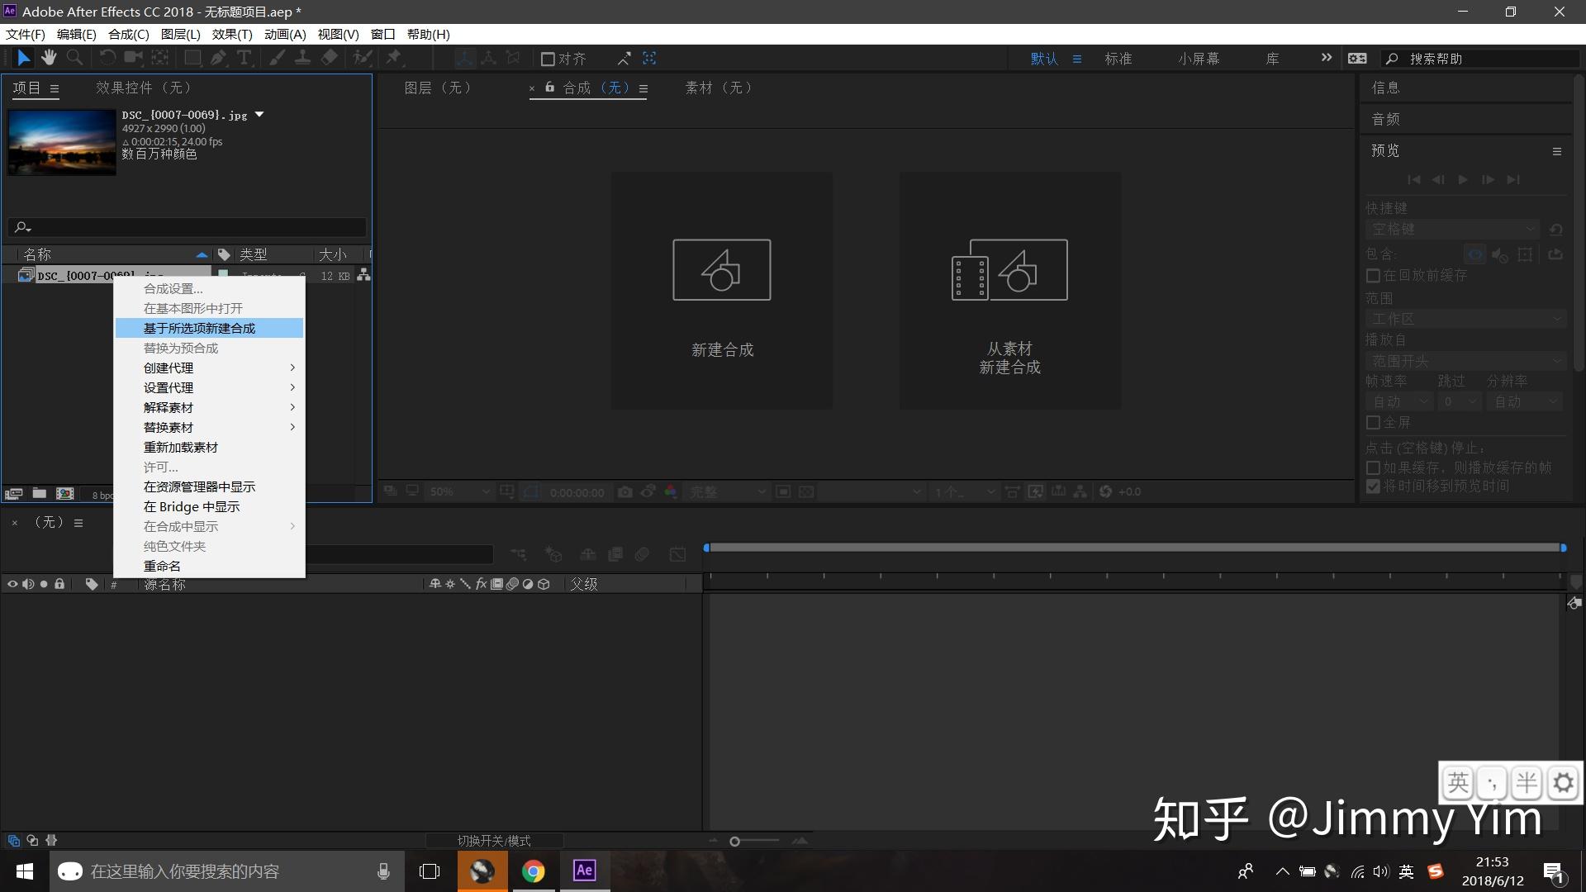This screenshot has width=1586, height=892.
Task: Open the 效果(T) menu
Action: pos(232,34)
